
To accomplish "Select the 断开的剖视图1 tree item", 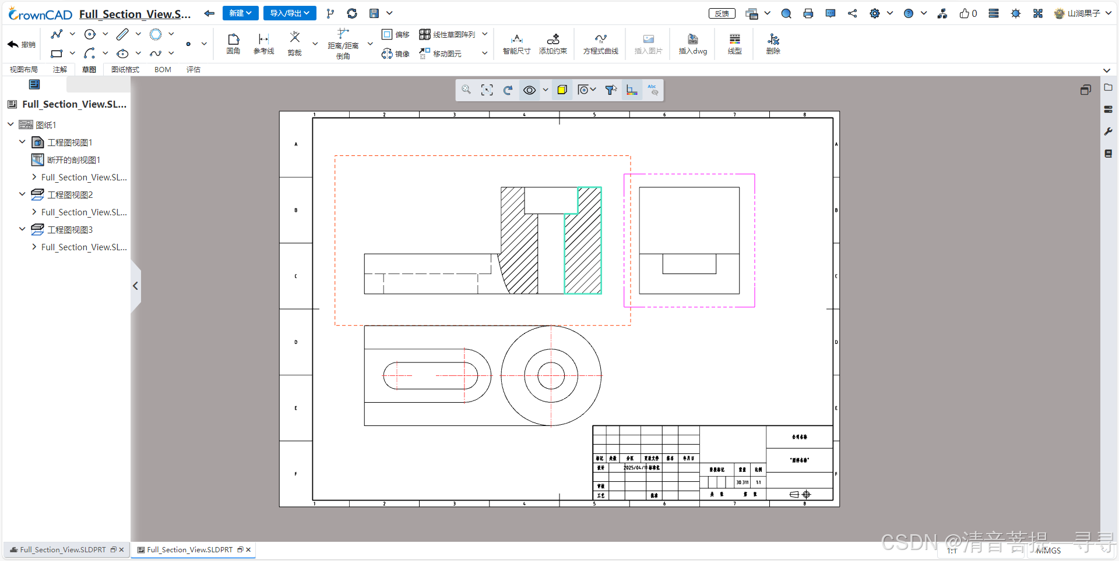I will [66, 159].
